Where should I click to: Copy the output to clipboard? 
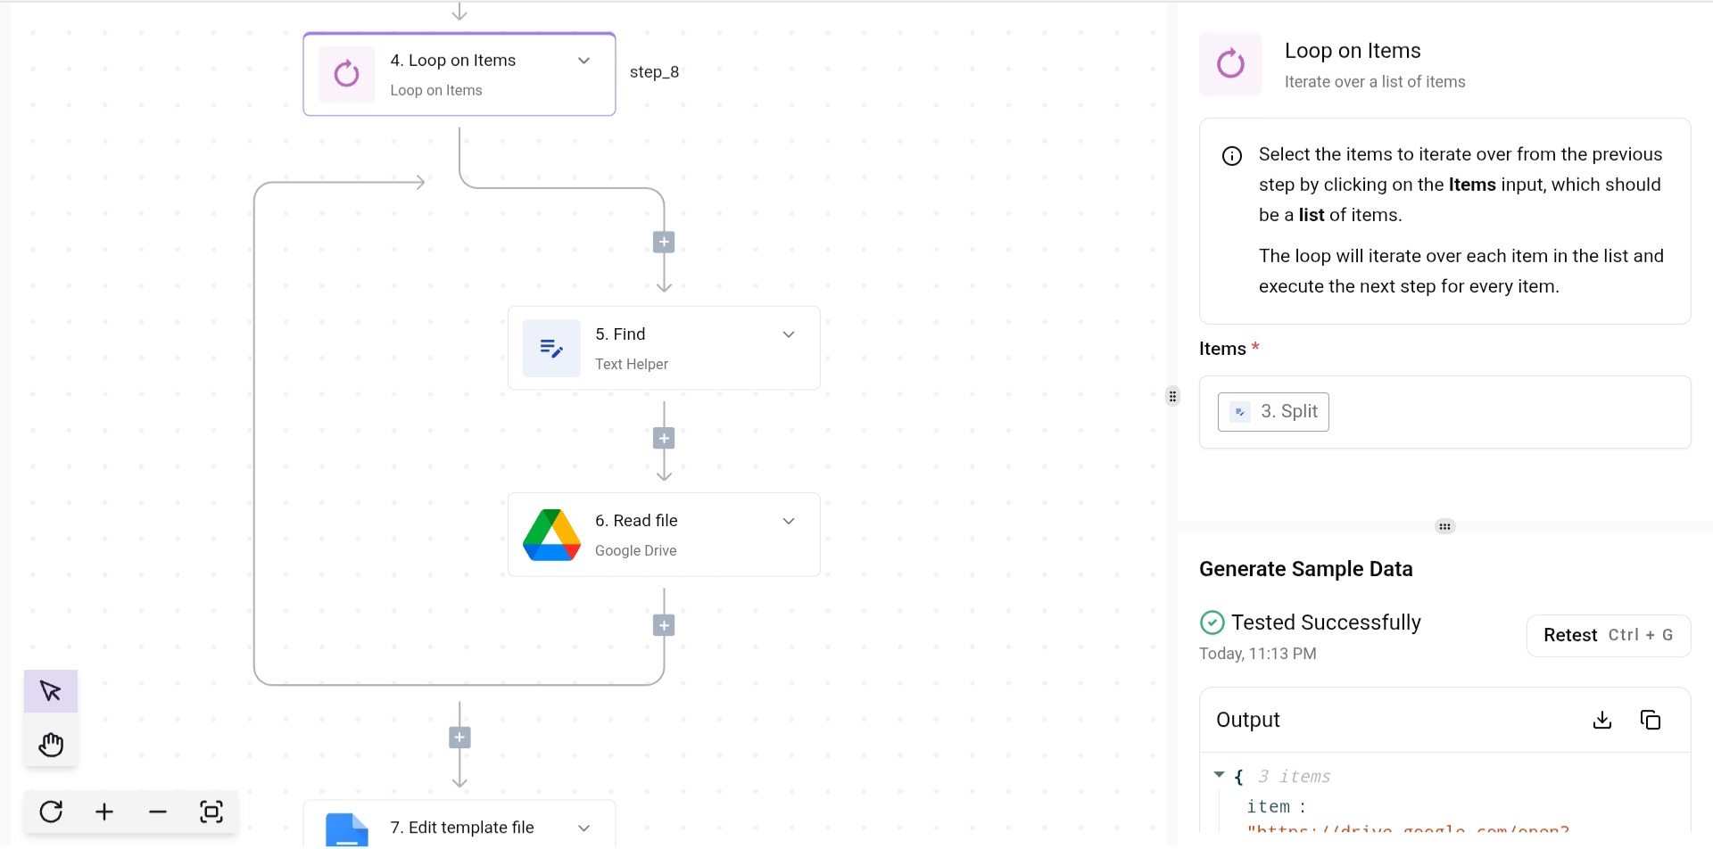(1651, 720)
